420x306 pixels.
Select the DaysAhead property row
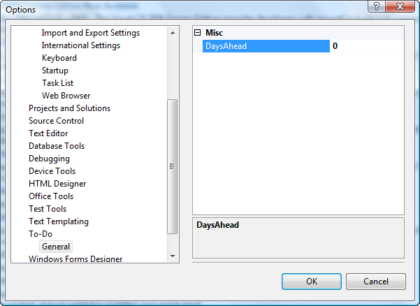pyautogui.click(x=266, y=46)
